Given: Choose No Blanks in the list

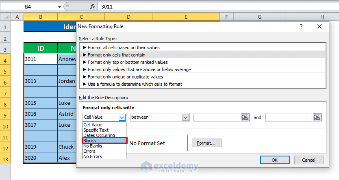Looking at the screenshot, I should [104, 146].
